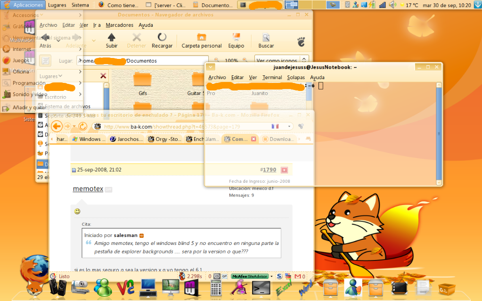Click McAfee SiteAdvisor badge in status bar
The width and height of the screenshot is (482, 301).
(250, 276)
